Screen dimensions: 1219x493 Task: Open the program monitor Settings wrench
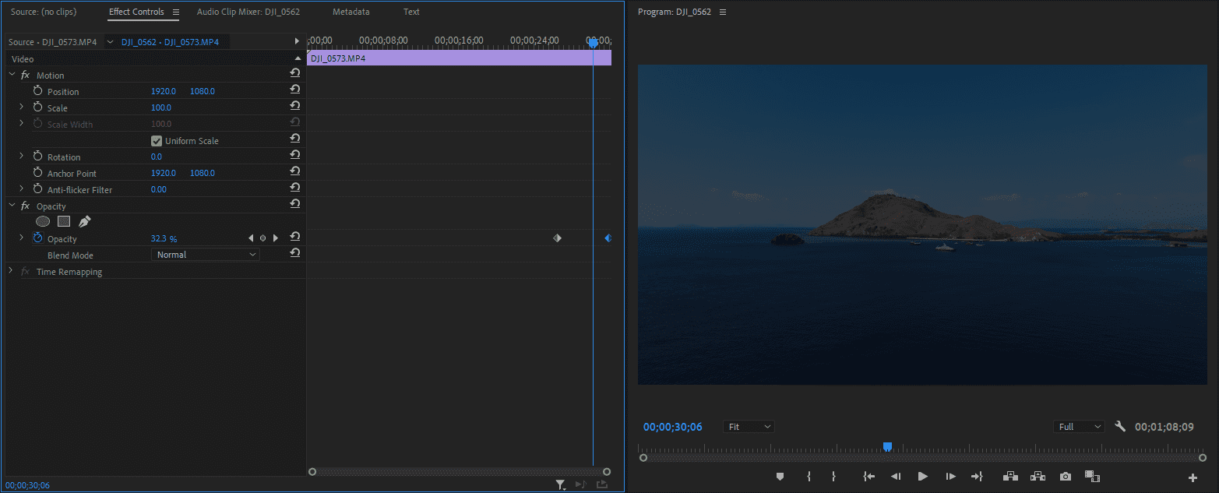pos(1120,426)
